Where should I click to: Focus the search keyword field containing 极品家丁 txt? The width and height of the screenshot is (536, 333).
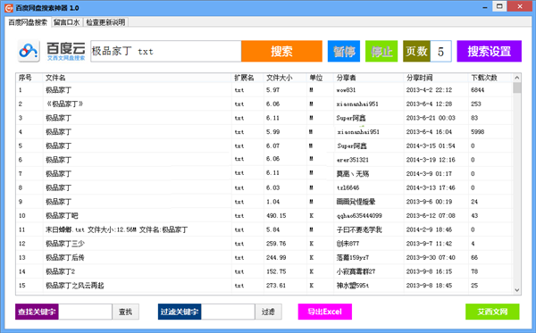(166, 51)
